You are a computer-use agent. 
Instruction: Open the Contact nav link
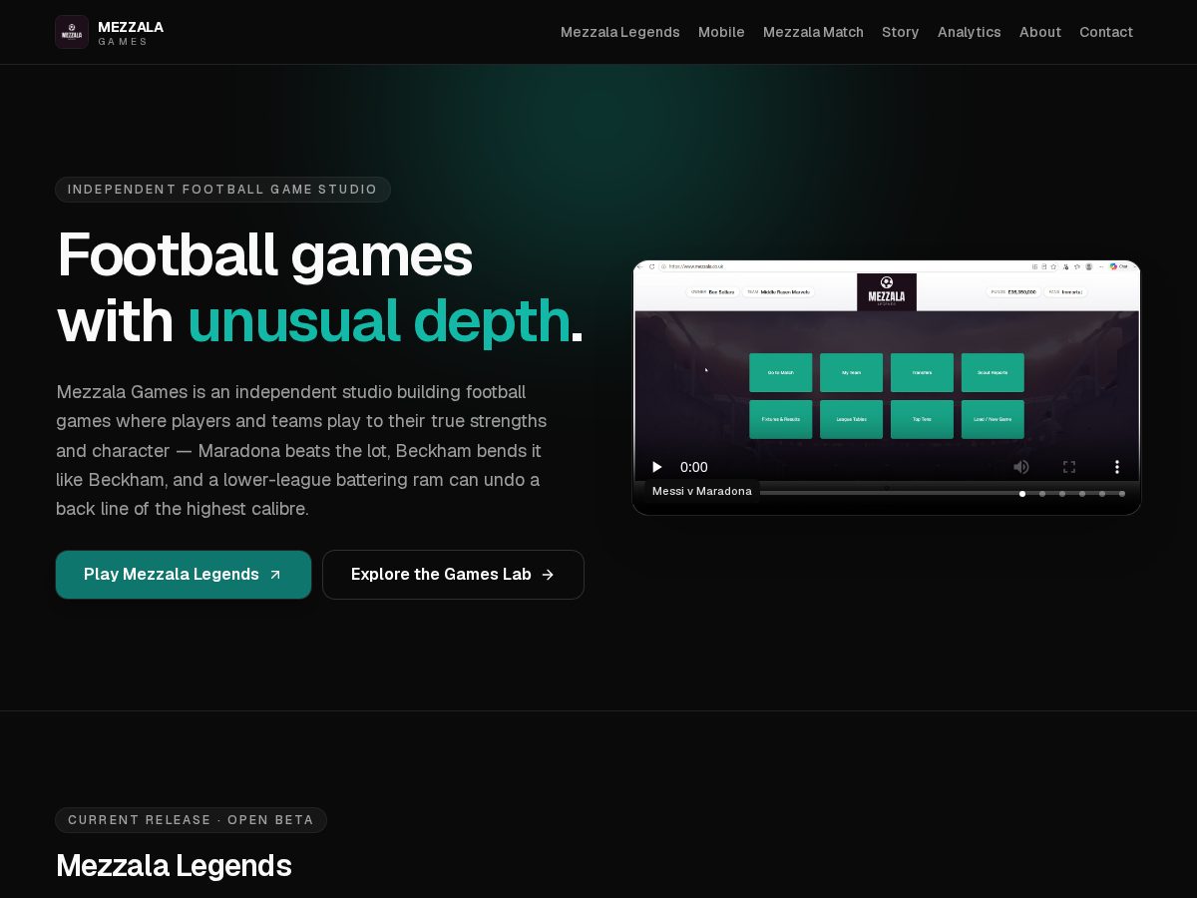point(1105,32)
